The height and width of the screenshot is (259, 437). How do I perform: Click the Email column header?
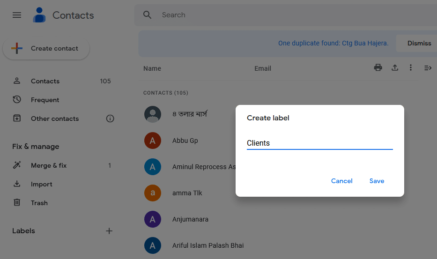(263, 68)
